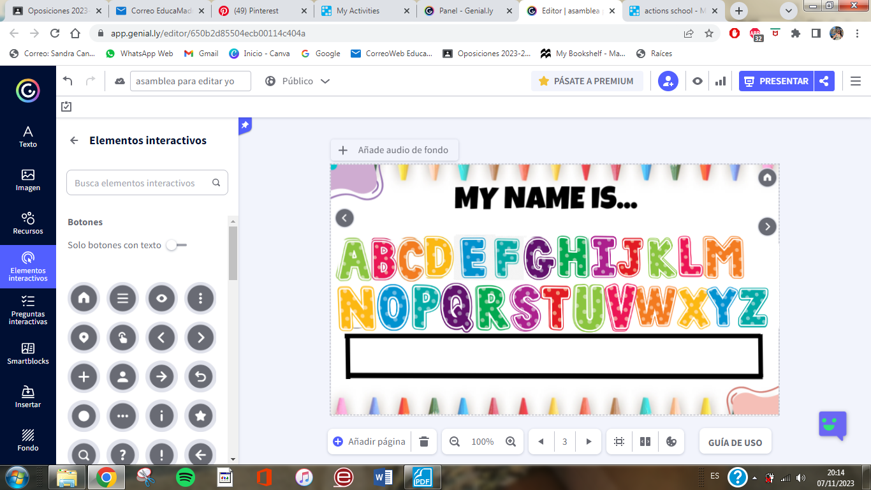871x490 pixels.
Task: Click the home button icon in Botones
Action: [x=84, y=298]
